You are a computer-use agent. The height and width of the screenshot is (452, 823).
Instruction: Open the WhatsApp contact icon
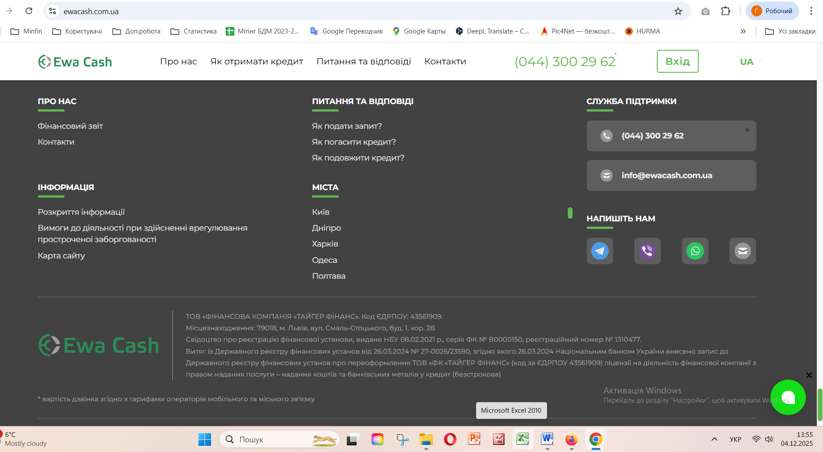(695, 251)
